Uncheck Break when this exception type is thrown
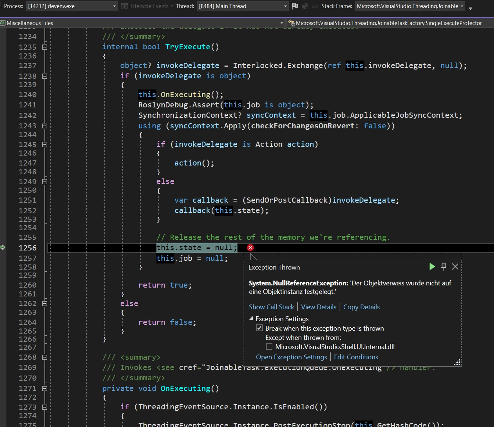 tap(260, 328)
